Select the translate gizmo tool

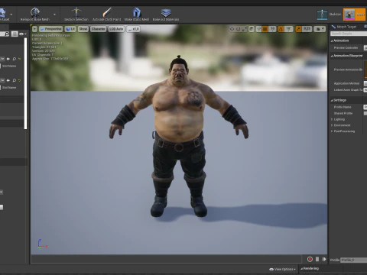point(232,29)
